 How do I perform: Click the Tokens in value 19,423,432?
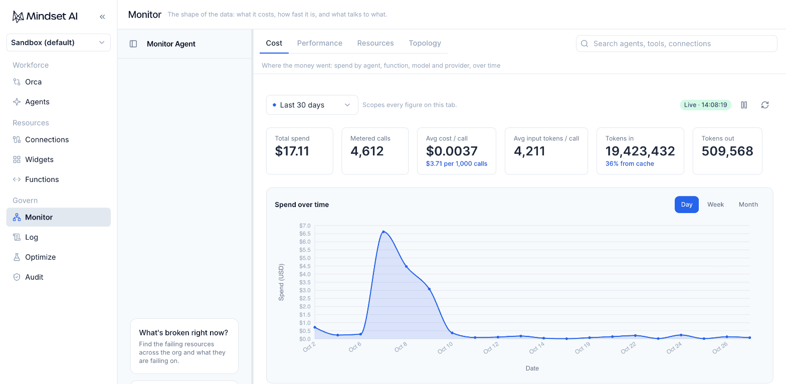tap(640, 151)
